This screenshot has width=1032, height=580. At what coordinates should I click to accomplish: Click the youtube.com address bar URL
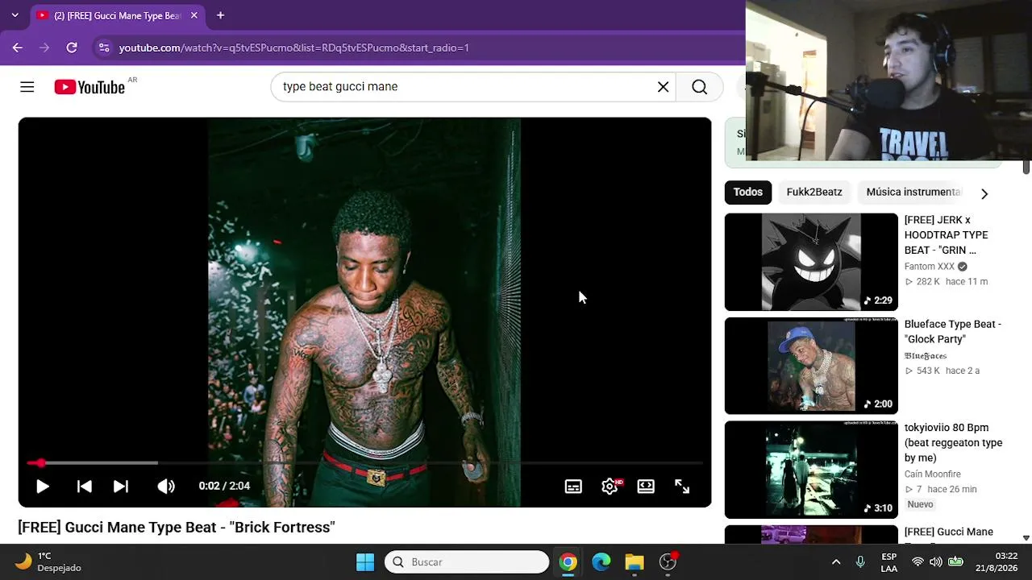click(294, 48)
